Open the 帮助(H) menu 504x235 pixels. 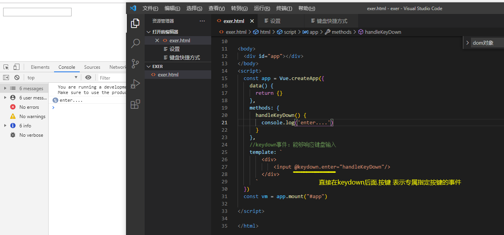307,8
